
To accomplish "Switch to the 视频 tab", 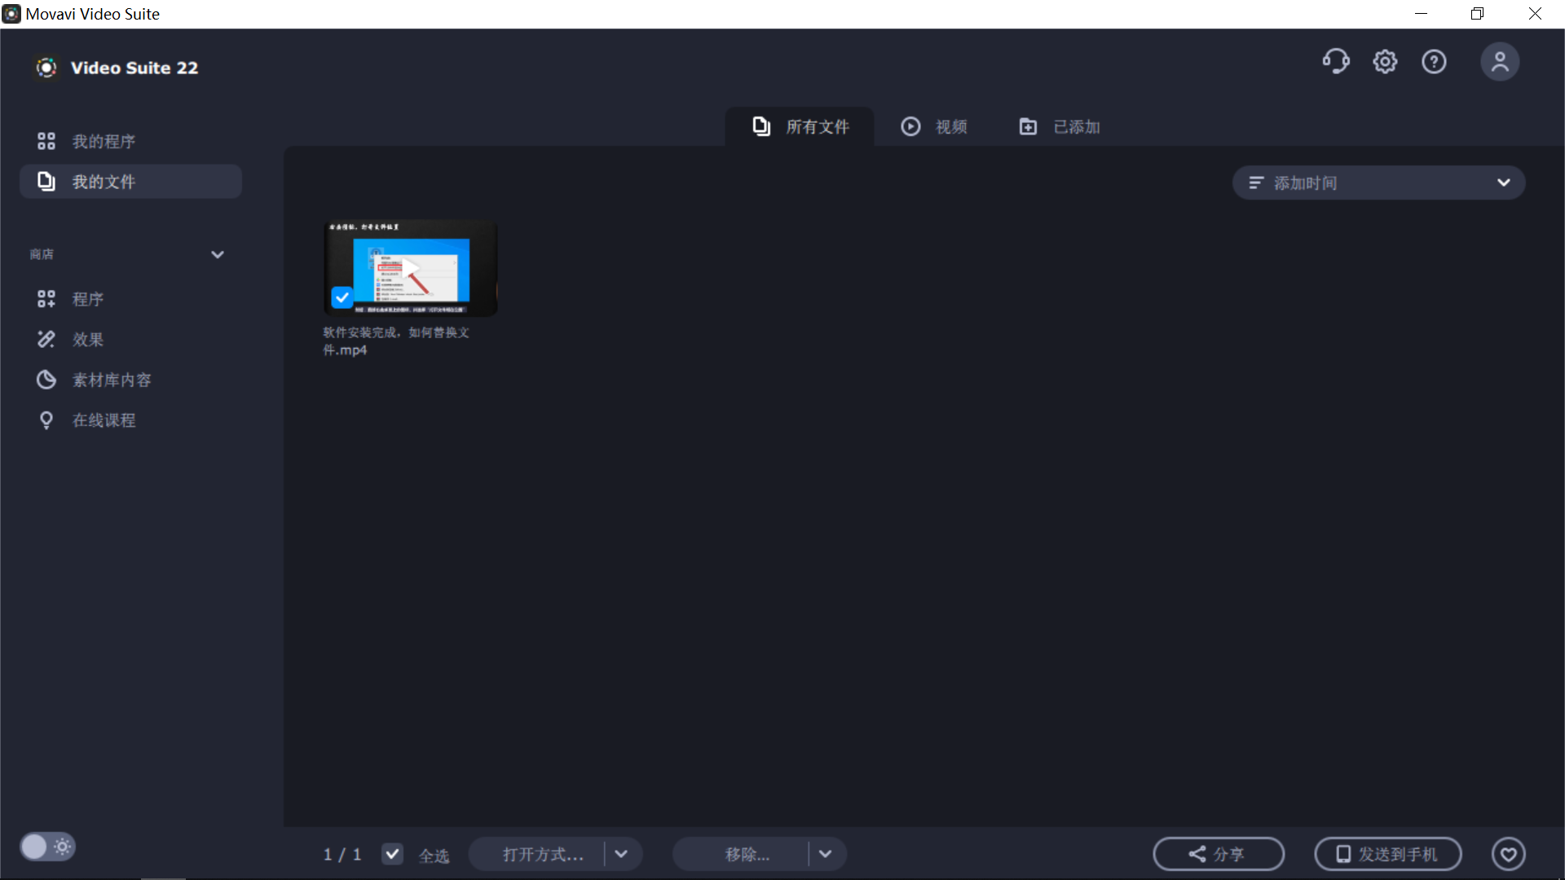I will point(934,126).
